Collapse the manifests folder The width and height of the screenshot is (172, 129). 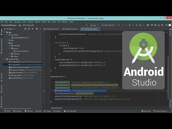[7, 35]
